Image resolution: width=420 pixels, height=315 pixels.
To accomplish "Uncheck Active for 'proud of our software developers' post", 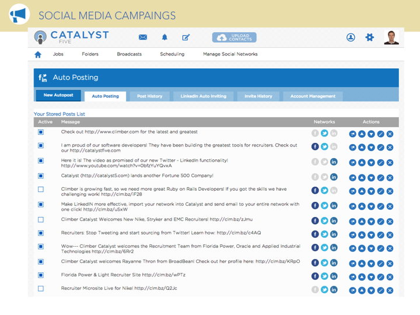I will (x=41, y=145).
